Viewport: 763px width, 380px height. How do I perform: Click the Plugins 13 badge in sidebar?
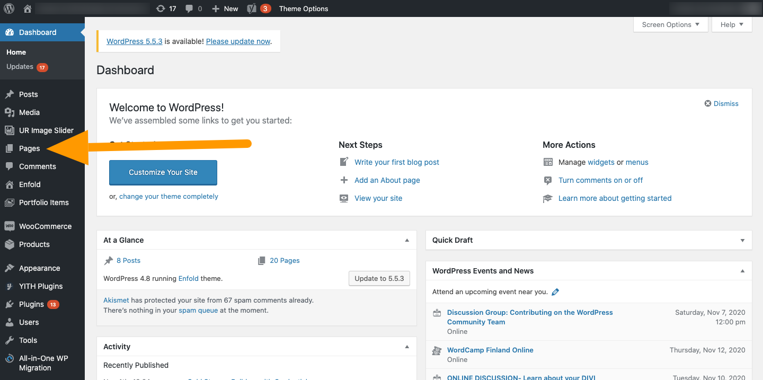pos(53,304)
